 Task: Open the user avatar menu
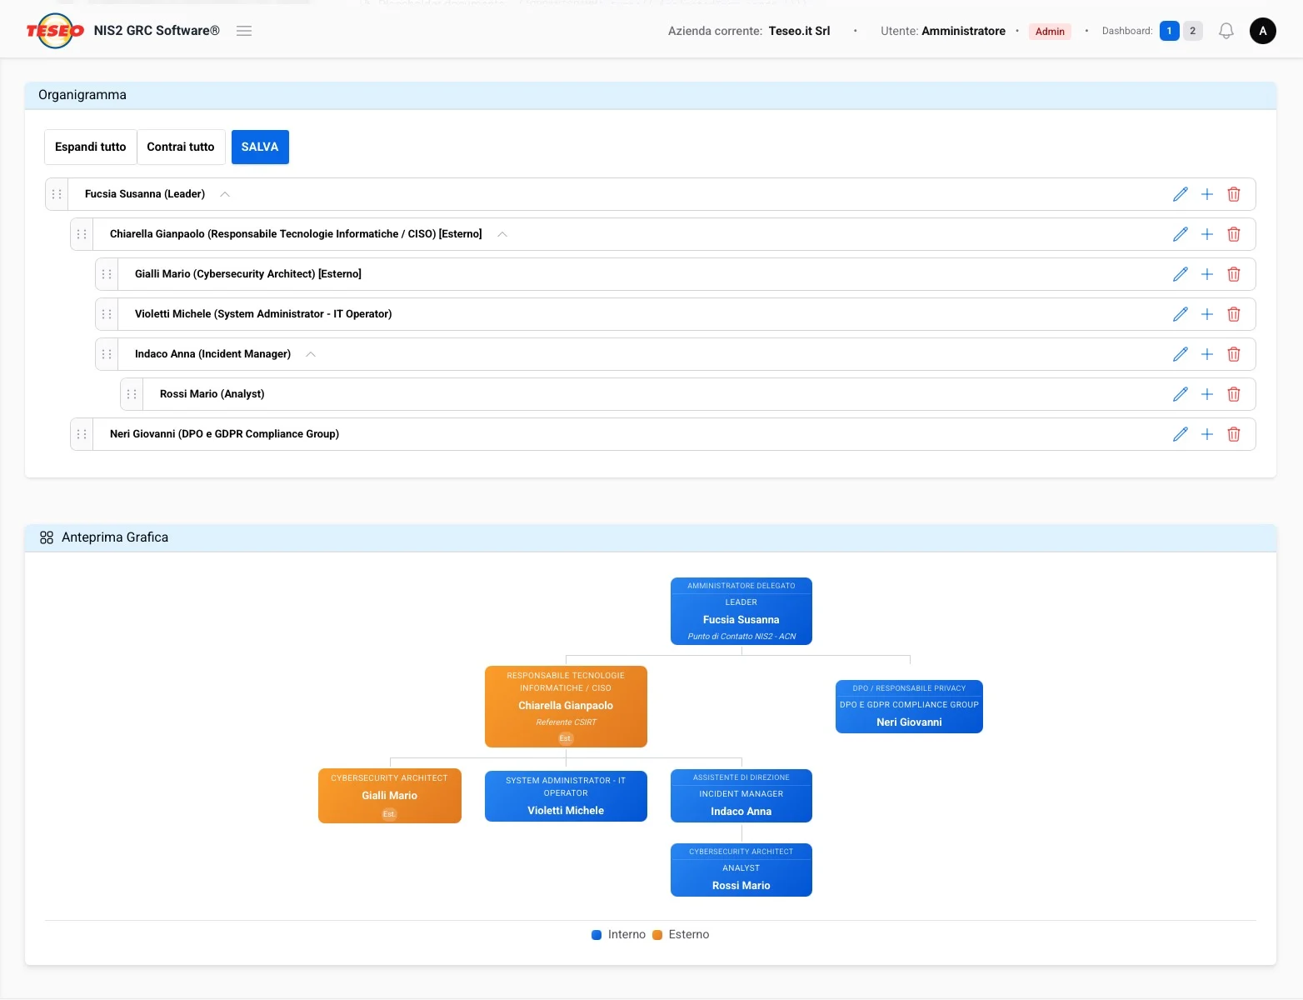pyautogui.click(x=1263, y=31)
